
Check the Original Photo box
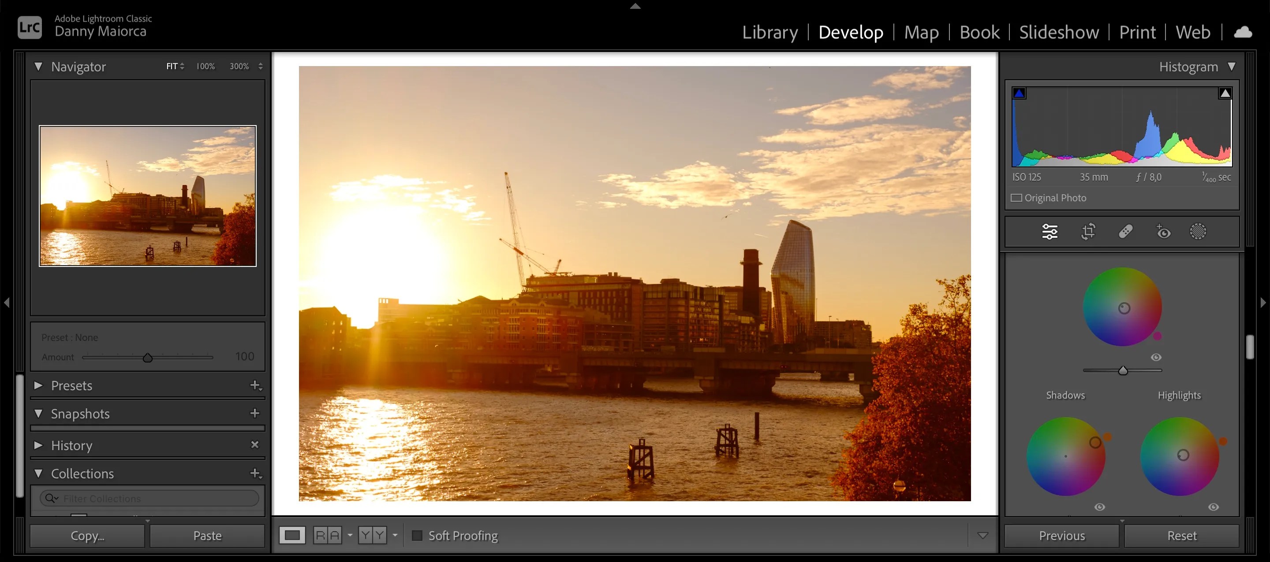pyautogui.click(x=1016, y=197)
